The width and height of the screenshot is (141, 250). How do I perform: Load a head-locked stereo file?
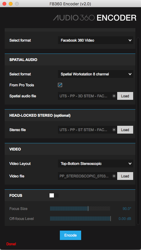(125, 130)
